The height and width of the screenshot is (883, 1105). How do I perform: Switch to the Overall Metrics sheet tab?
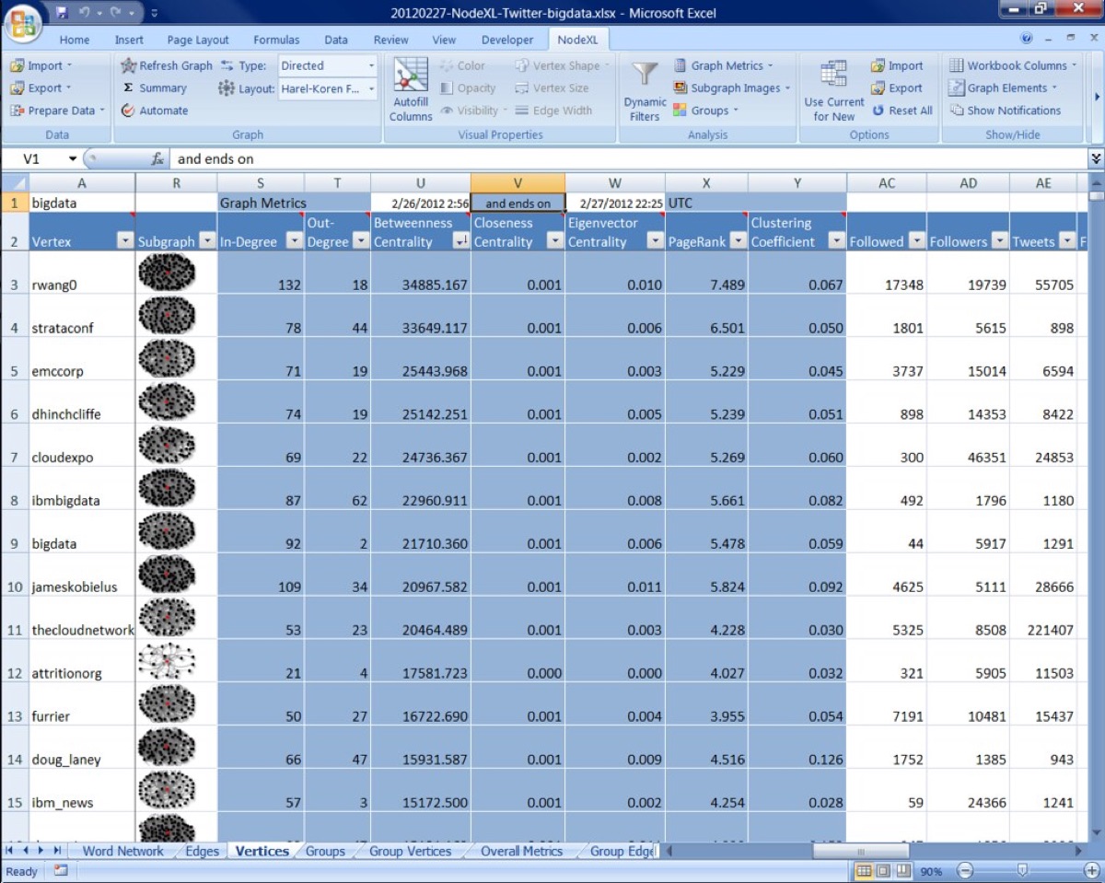pos(521,851)
